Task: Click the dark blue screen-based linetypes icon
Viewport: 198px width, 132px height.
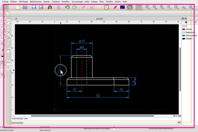Action: (x=122, y=7)
